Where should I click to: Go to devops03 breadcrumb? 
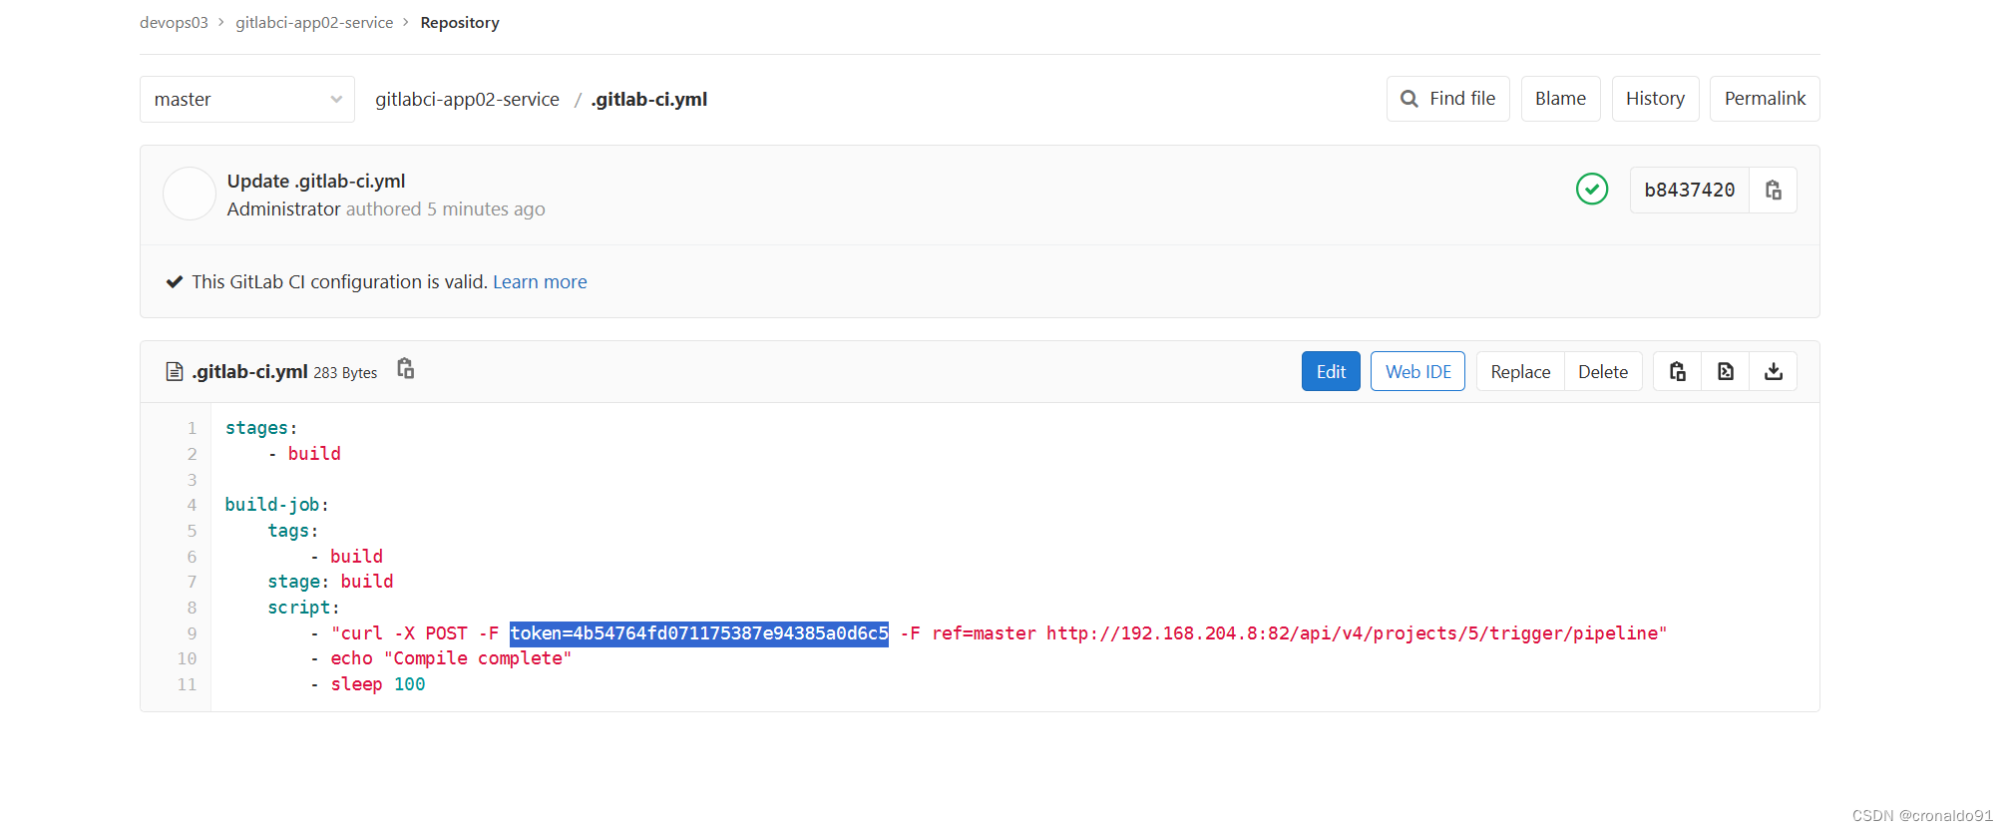click(x=174, y=22)
